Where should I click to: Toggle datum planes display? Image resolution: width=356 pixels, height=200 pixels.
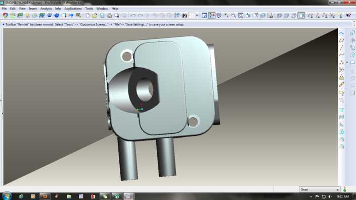click(310, 16)
